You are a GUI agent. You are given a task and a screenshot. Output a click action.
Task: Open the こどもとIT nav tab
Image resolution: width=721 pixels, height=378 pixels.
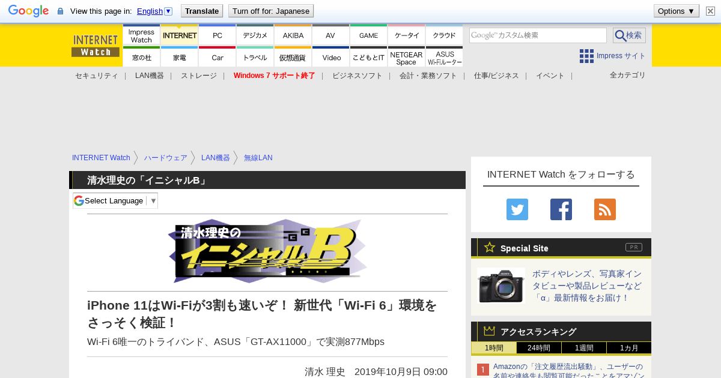(368, 57)
